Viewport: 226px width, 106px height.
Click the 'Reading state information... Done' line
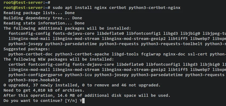point(44,23)
